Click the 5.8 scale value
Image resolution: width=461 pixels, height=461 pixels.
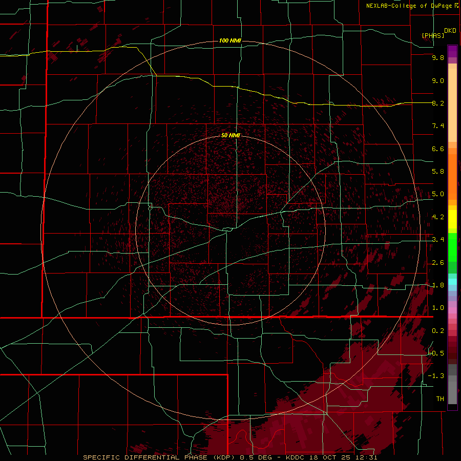coord(438,172)
